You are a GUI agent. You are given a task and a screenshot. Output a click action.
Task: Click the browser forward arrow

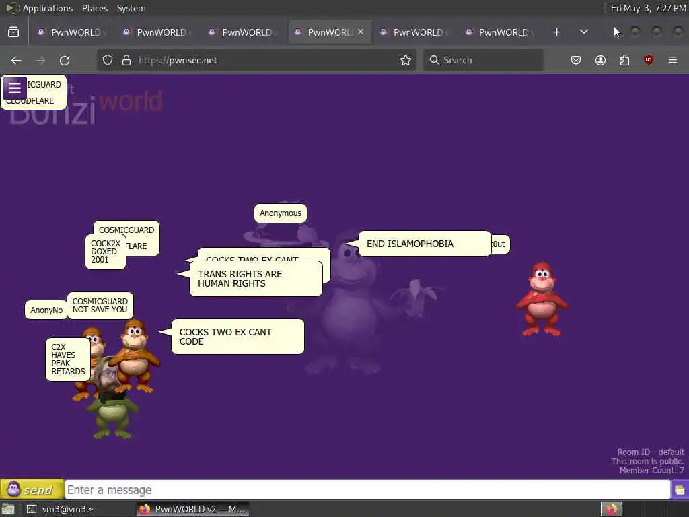click(40, 60)
